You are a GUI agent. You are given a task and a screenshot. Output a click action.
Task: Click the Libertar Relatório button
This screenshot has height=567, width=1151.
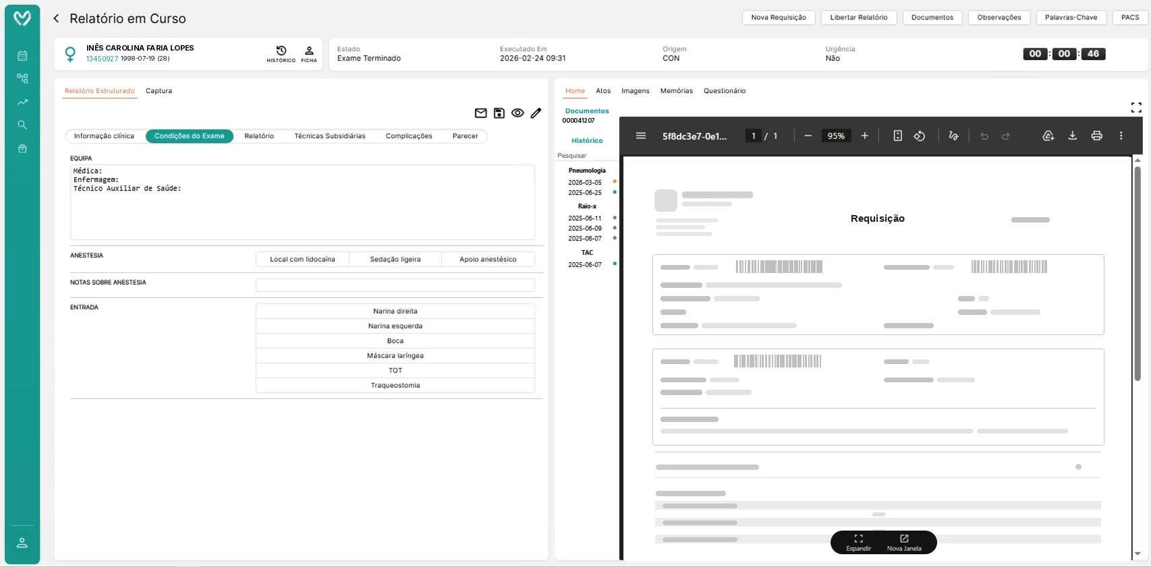click(859, 18)
